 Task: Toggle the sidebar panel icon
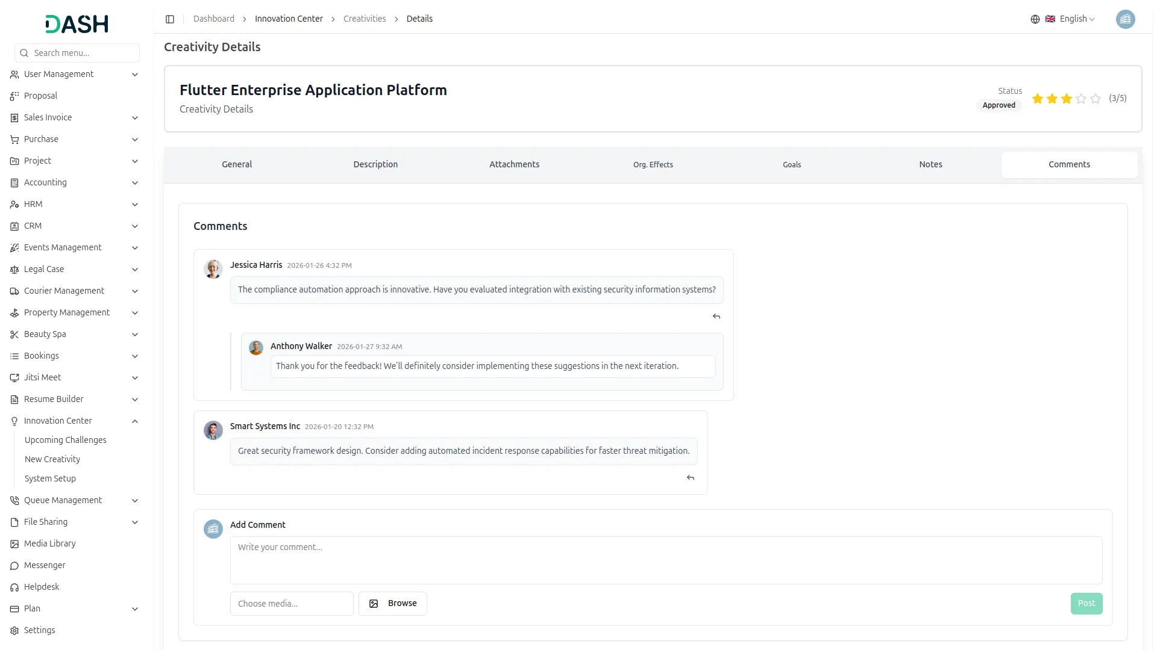[x=170, y=19]
